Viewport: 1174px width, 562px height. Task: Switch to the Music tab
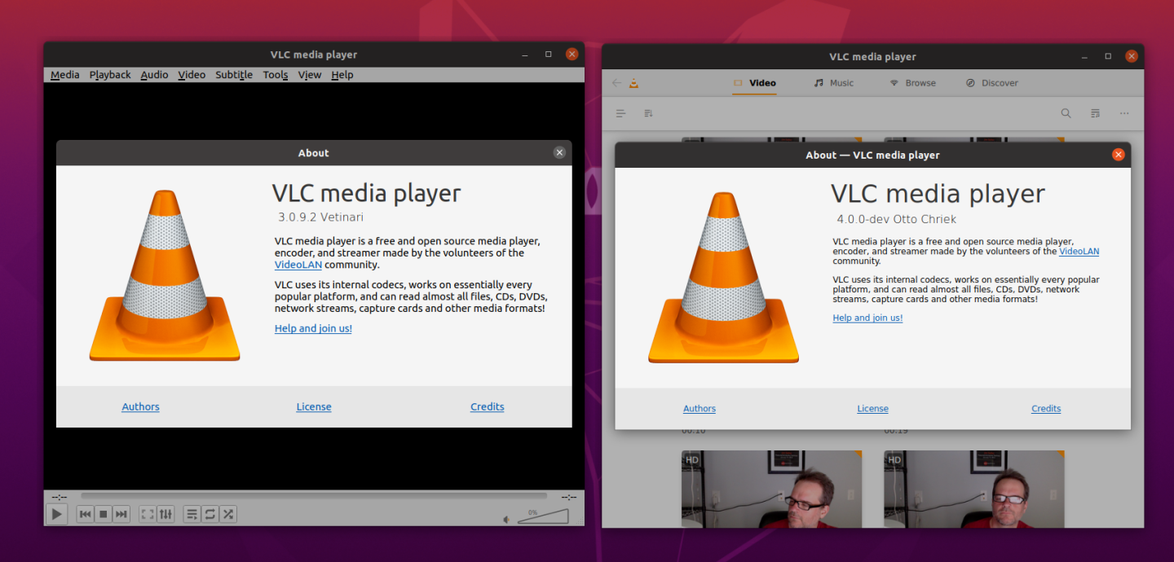coord(833,82)
